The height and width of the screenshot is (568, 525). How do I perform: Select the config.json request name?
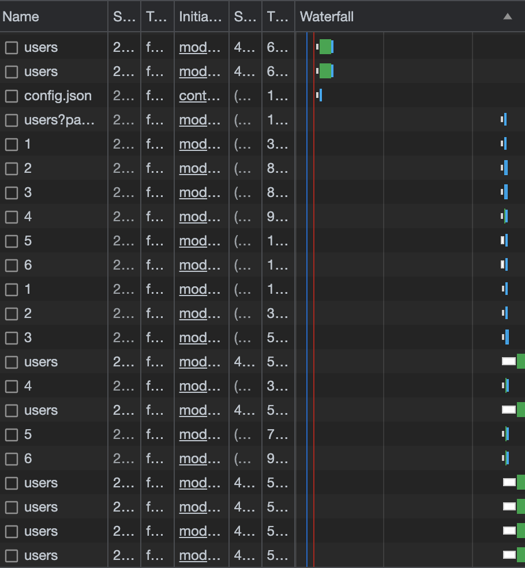point(58,96)
